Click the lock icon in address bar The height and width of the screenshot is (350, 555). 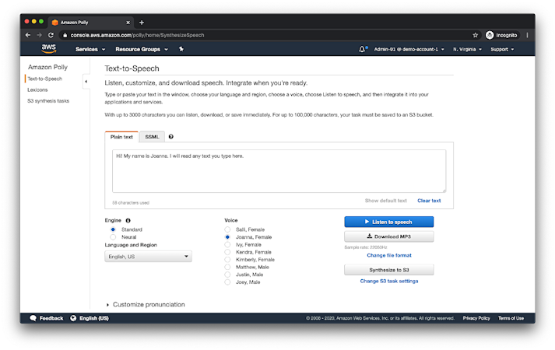65,35
